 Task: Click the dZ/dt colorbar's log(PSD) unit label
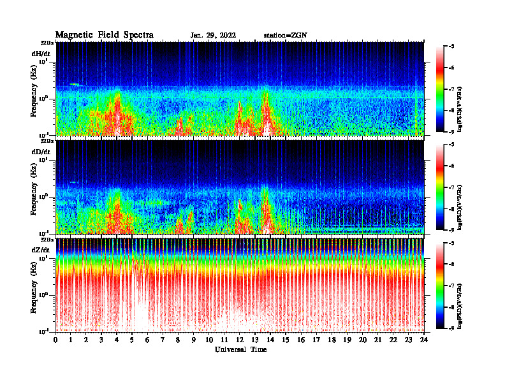click(x=460, y=306)
